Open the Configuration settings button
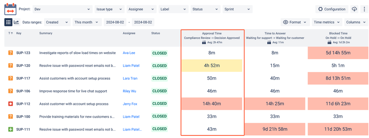Screen dimensions: 369x138 (332, 9)
